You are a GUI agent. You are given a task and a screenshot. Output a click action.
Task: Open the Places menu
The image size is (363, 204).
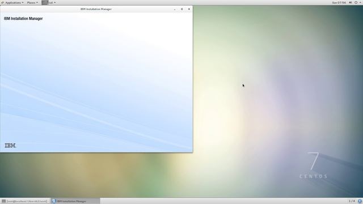click(x=32, y=2)
